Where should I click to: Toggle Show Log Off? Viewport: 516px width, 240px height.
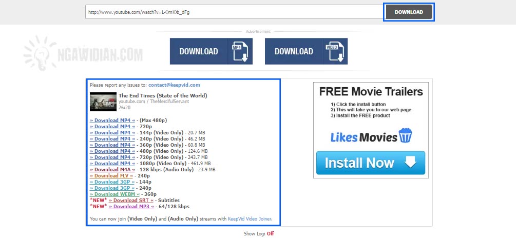[x=270, y=234]
